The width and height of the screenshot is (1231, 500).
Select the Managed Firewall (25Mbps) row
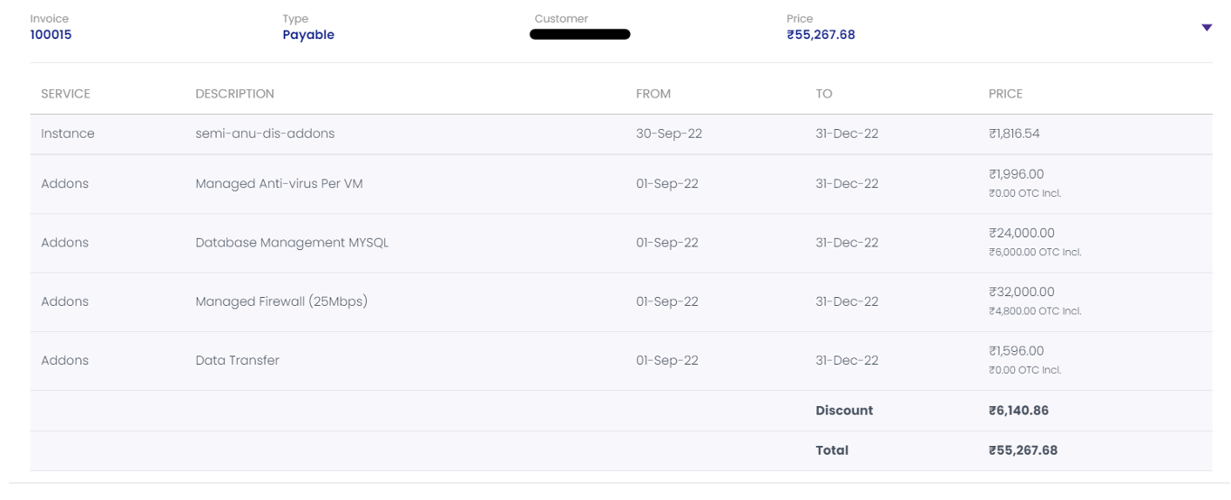281,301
